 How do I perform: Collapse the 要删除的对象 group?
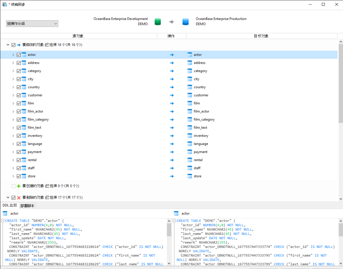8,198
